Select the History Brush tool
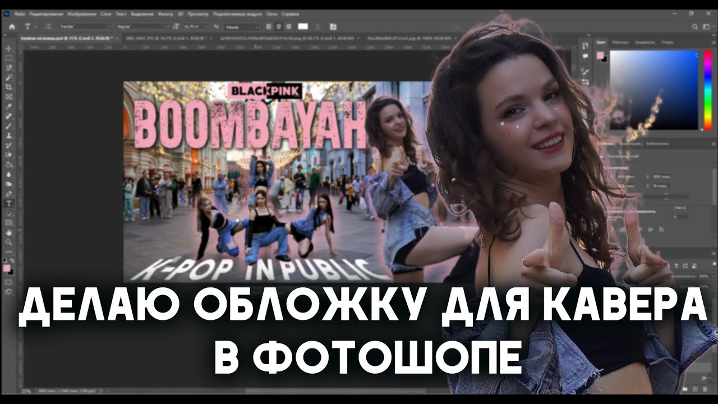This screenshot has width=718, height=404. (9, 145)
